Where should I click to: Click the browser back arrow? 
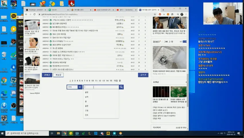pyautogui.click(x=26, y=14)
